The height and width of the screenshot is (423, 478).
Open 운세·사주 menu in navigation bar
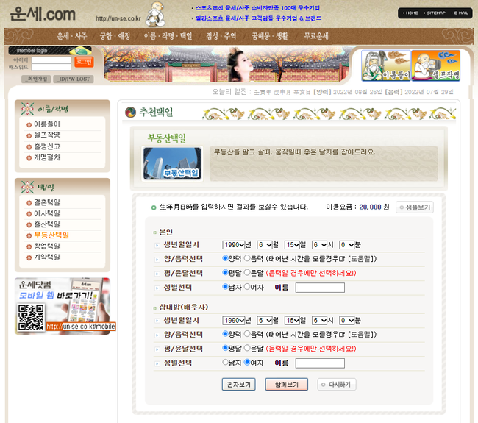pyautogui.click(x=72, y=36)
